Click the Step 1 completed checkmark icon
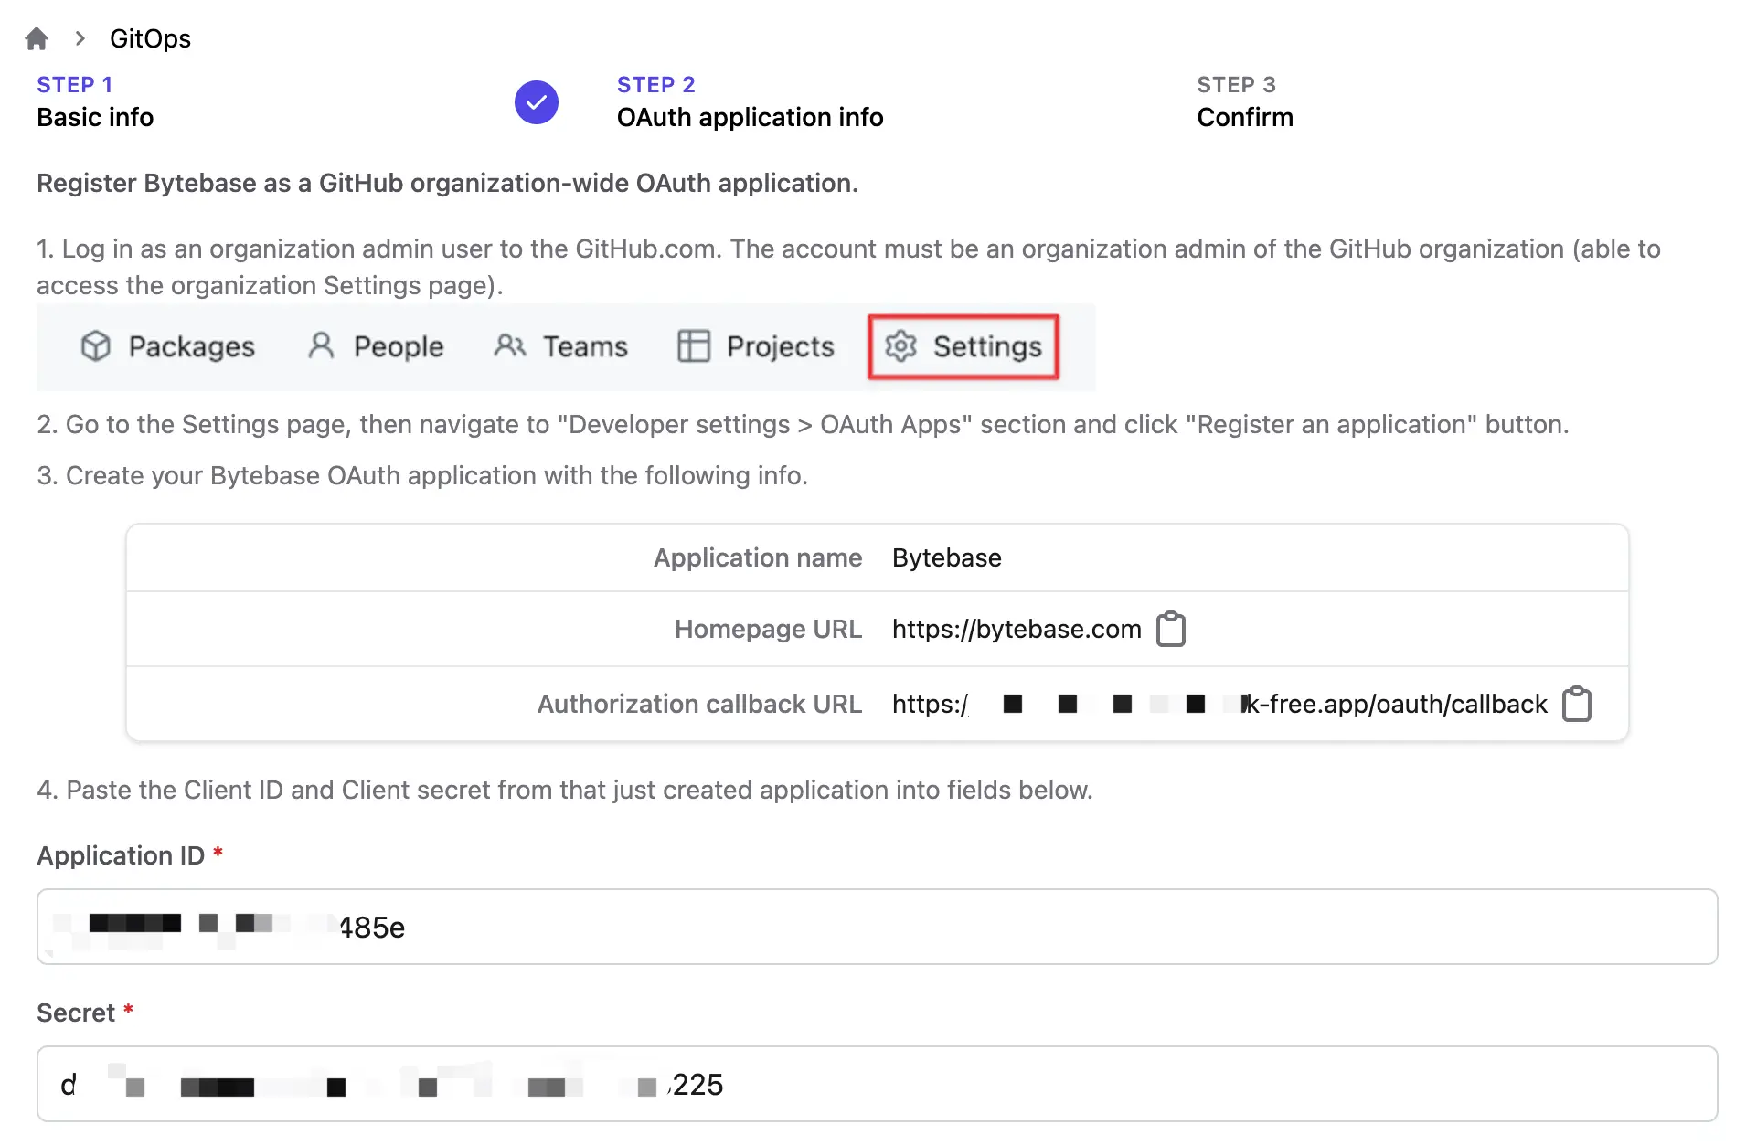The width and height of the screenshot is (1746, 1146). (x=537, y=102)
